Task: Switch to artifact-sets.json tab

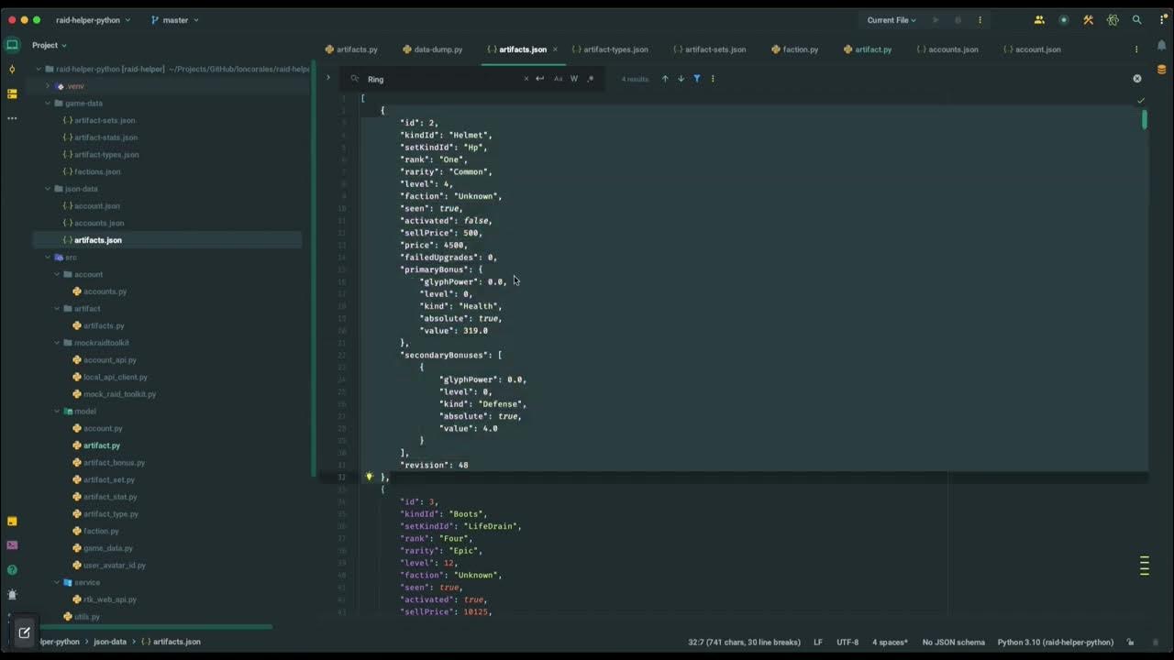Action: 709,49
